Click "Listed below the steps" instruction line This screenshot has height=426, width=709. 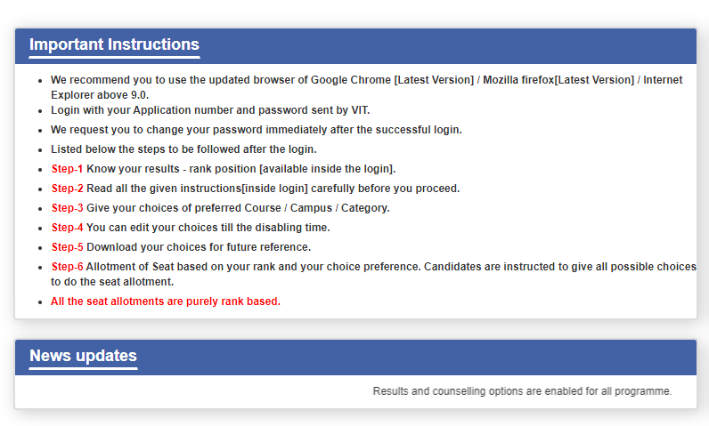click(x=183, y=149)
